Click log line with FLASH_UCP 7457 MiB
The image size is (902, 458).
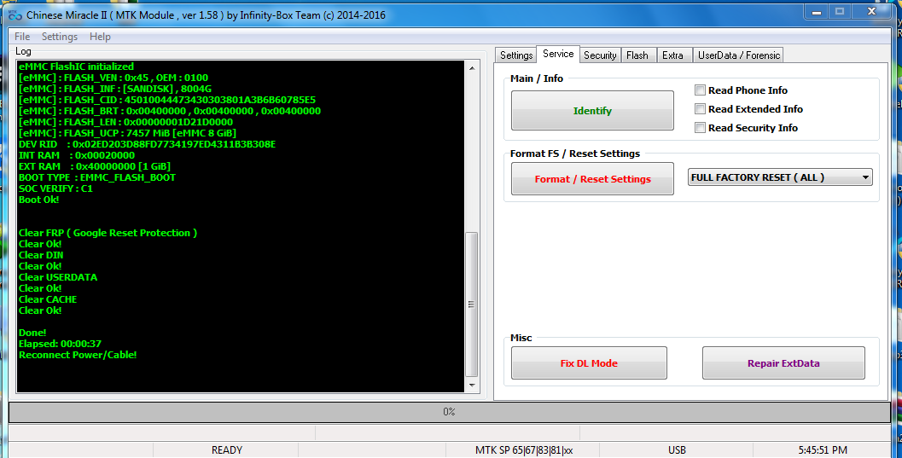point(127,133)
